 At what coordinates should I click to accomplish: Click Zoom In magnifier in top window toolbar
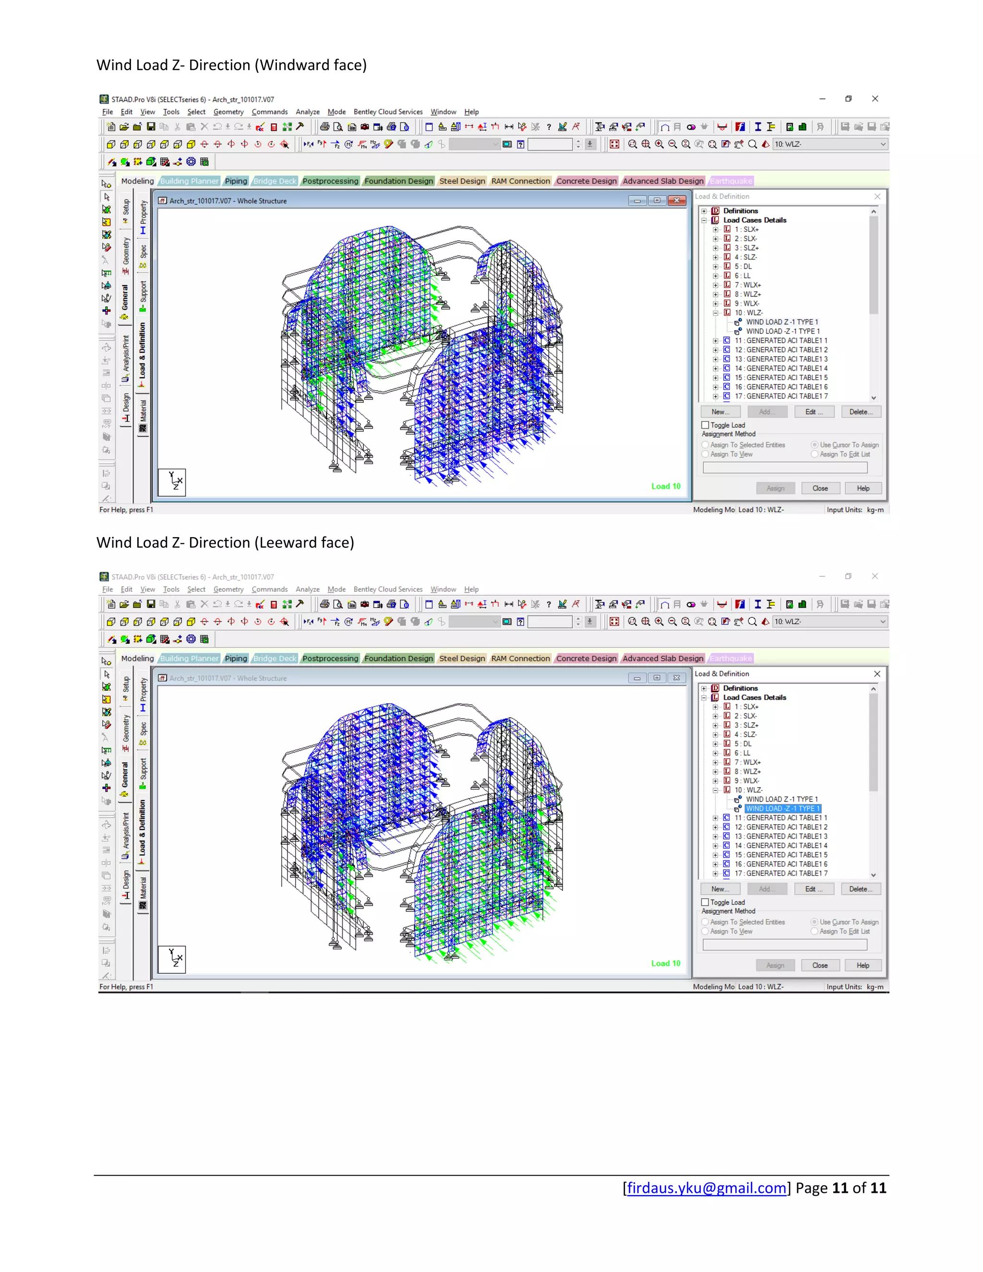pos(659,144)
